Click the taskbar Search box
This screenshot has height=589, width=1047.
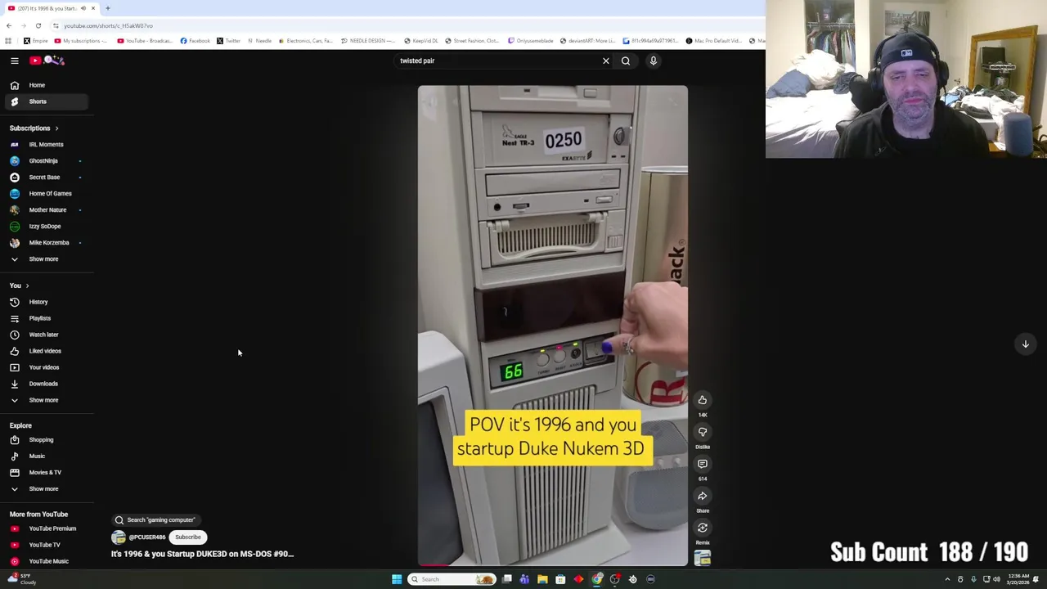pos(452,579)
